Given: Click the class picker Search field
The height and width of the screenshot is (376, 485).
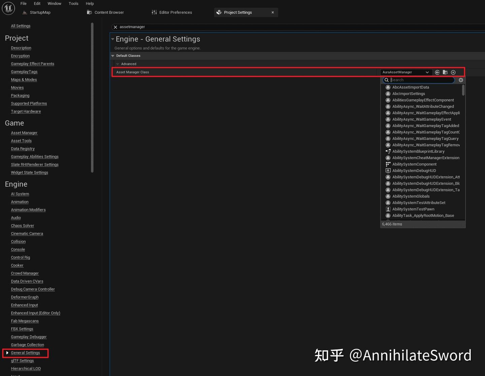Looking at the screenshot, I should pos(421,80).
